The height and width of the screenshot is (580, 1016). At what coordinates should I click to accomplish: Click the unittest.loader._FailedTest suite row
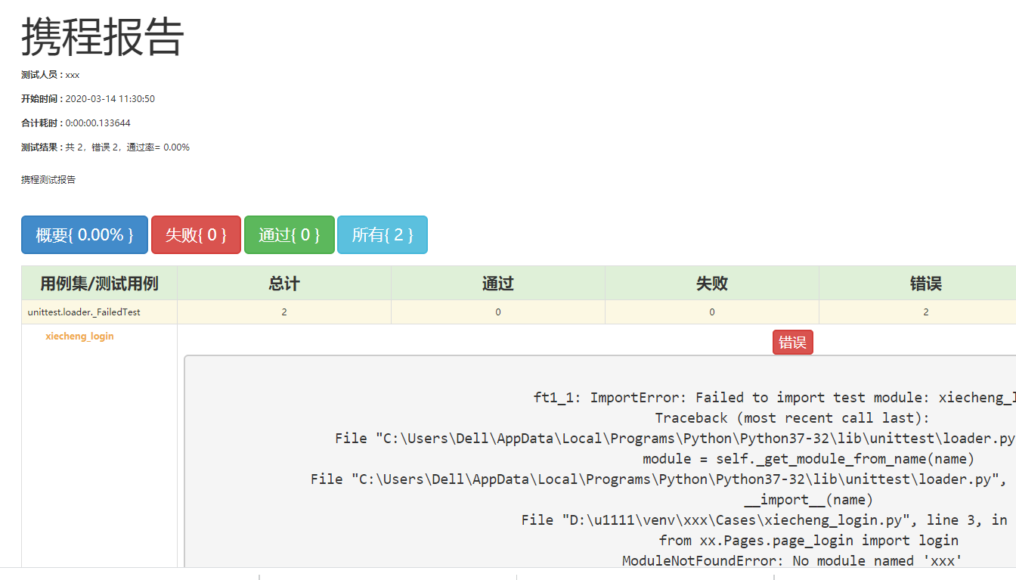tap(519, 312)
